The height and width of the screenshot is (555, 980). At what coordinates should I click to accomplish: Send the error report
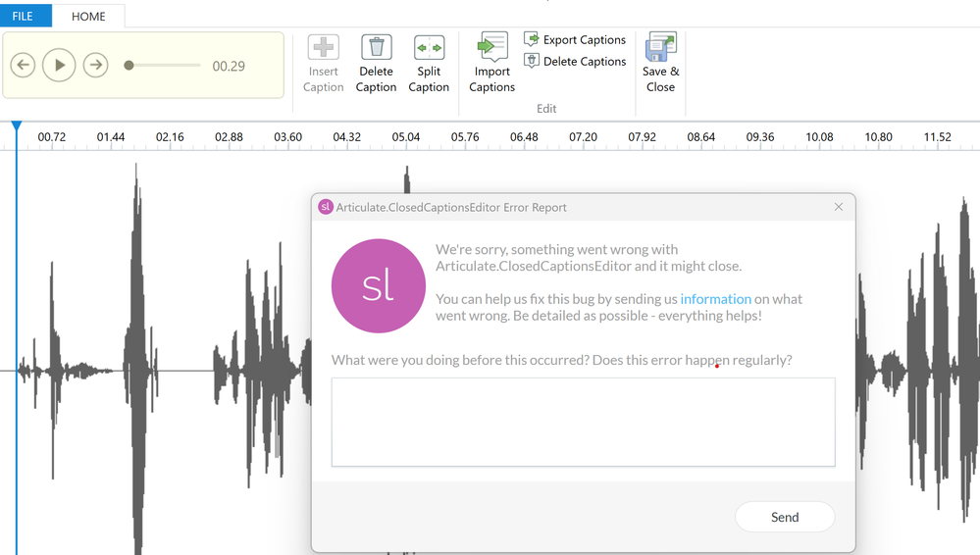(785, 517)
